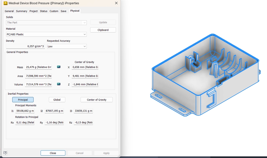Click the I1 principal moment field
Screen dimensions: 267x158
coord(25,111)
